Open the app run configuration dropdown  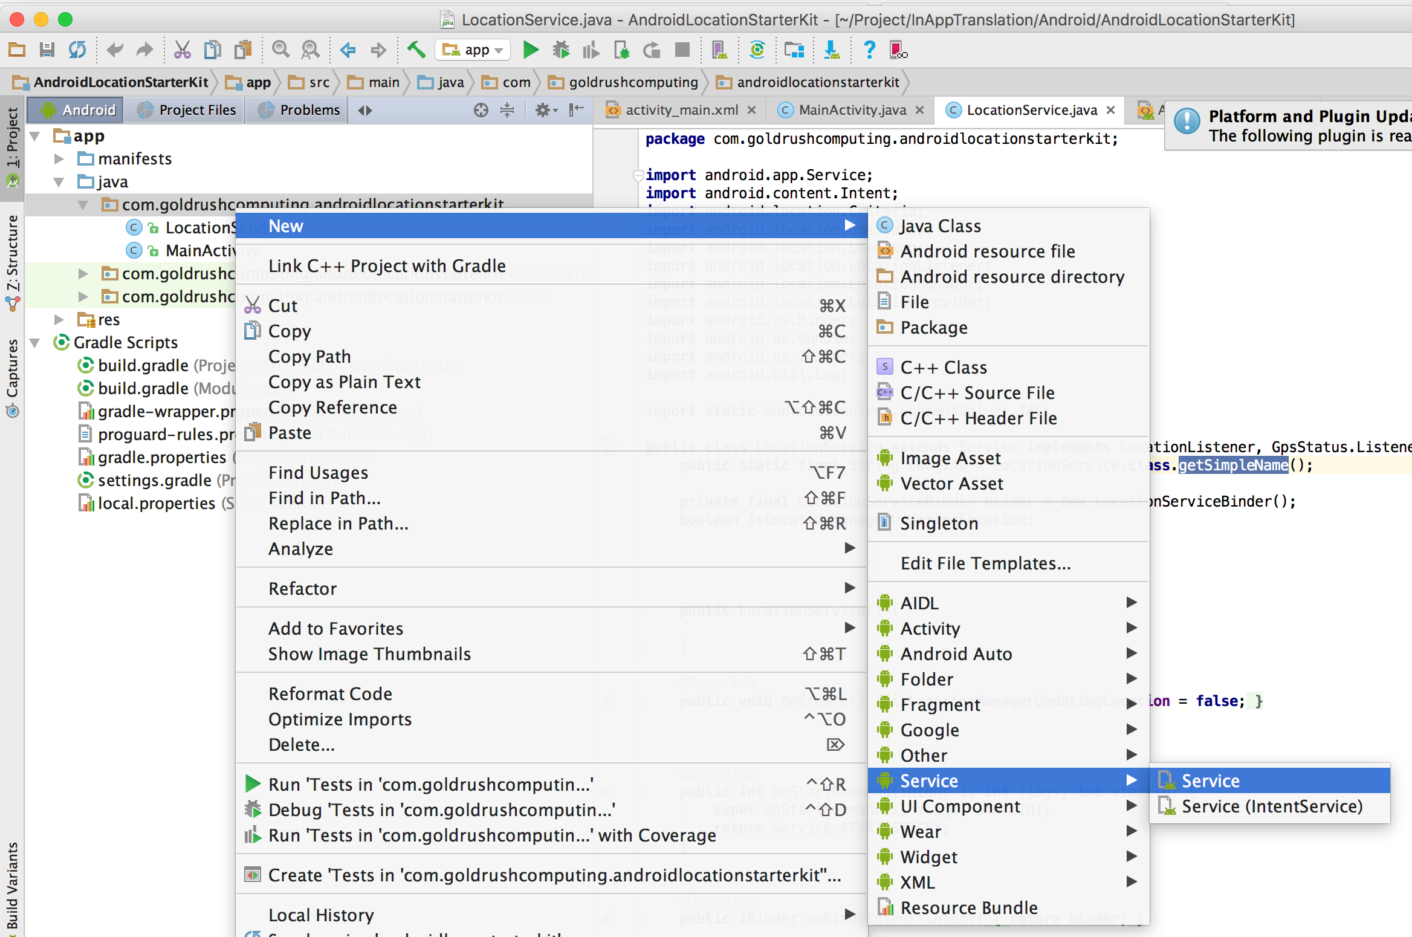[x=472, y=50]
